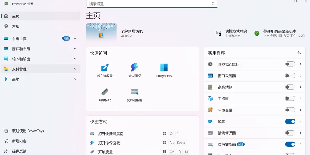Click the 高级粘贴 utility icon
Screen dimensions: 310x155
point(210,87)
